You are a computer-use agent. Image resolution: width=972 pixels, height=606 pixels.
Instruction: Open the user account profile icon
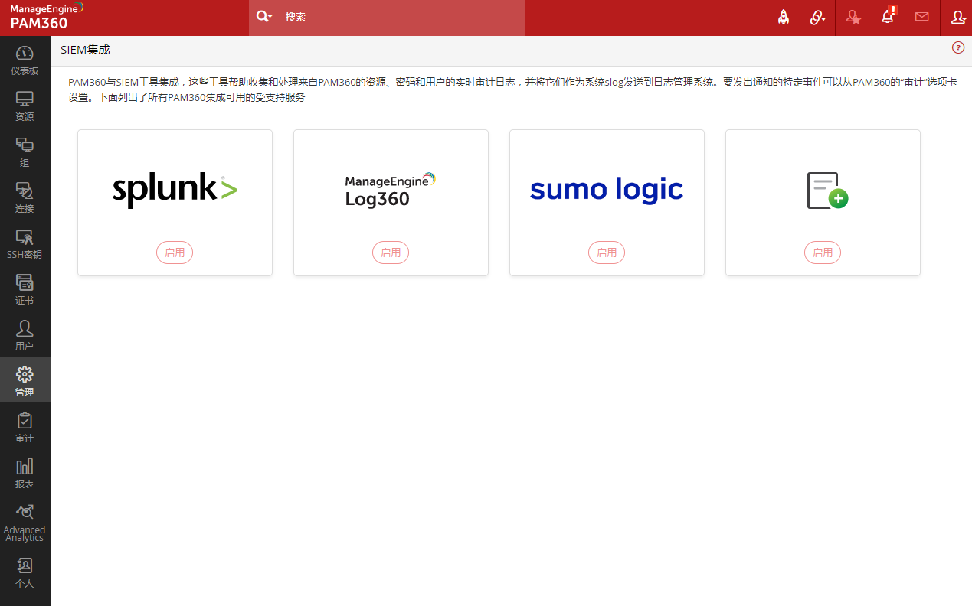click(x=957, y=17)
